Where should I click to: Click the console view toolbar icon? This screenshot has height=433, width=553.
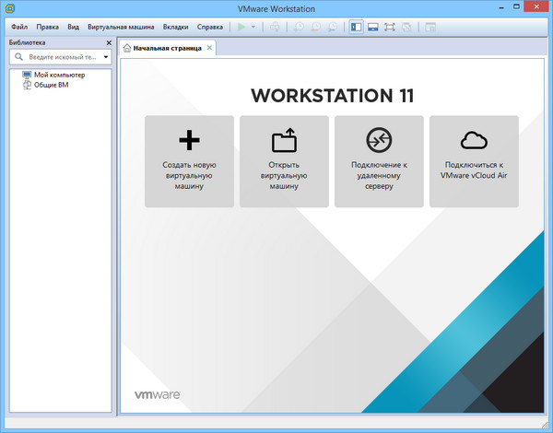pyautogui.click(x=430, y=28)
